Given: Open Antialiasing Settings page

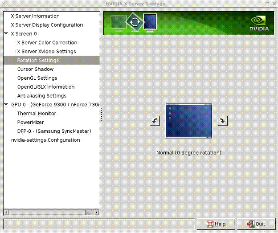Looking at the screenshot, I should [x=42, y=96].
